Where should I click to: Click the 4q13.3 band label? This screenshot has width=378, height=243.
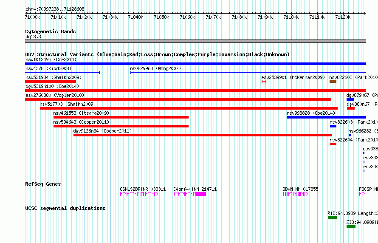click(x=33, y=37)
